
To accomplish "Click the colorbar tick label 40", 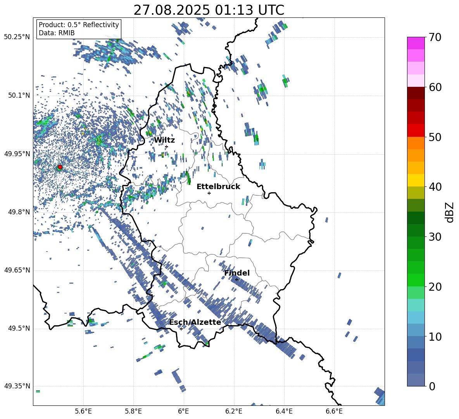I will [435, 187].
